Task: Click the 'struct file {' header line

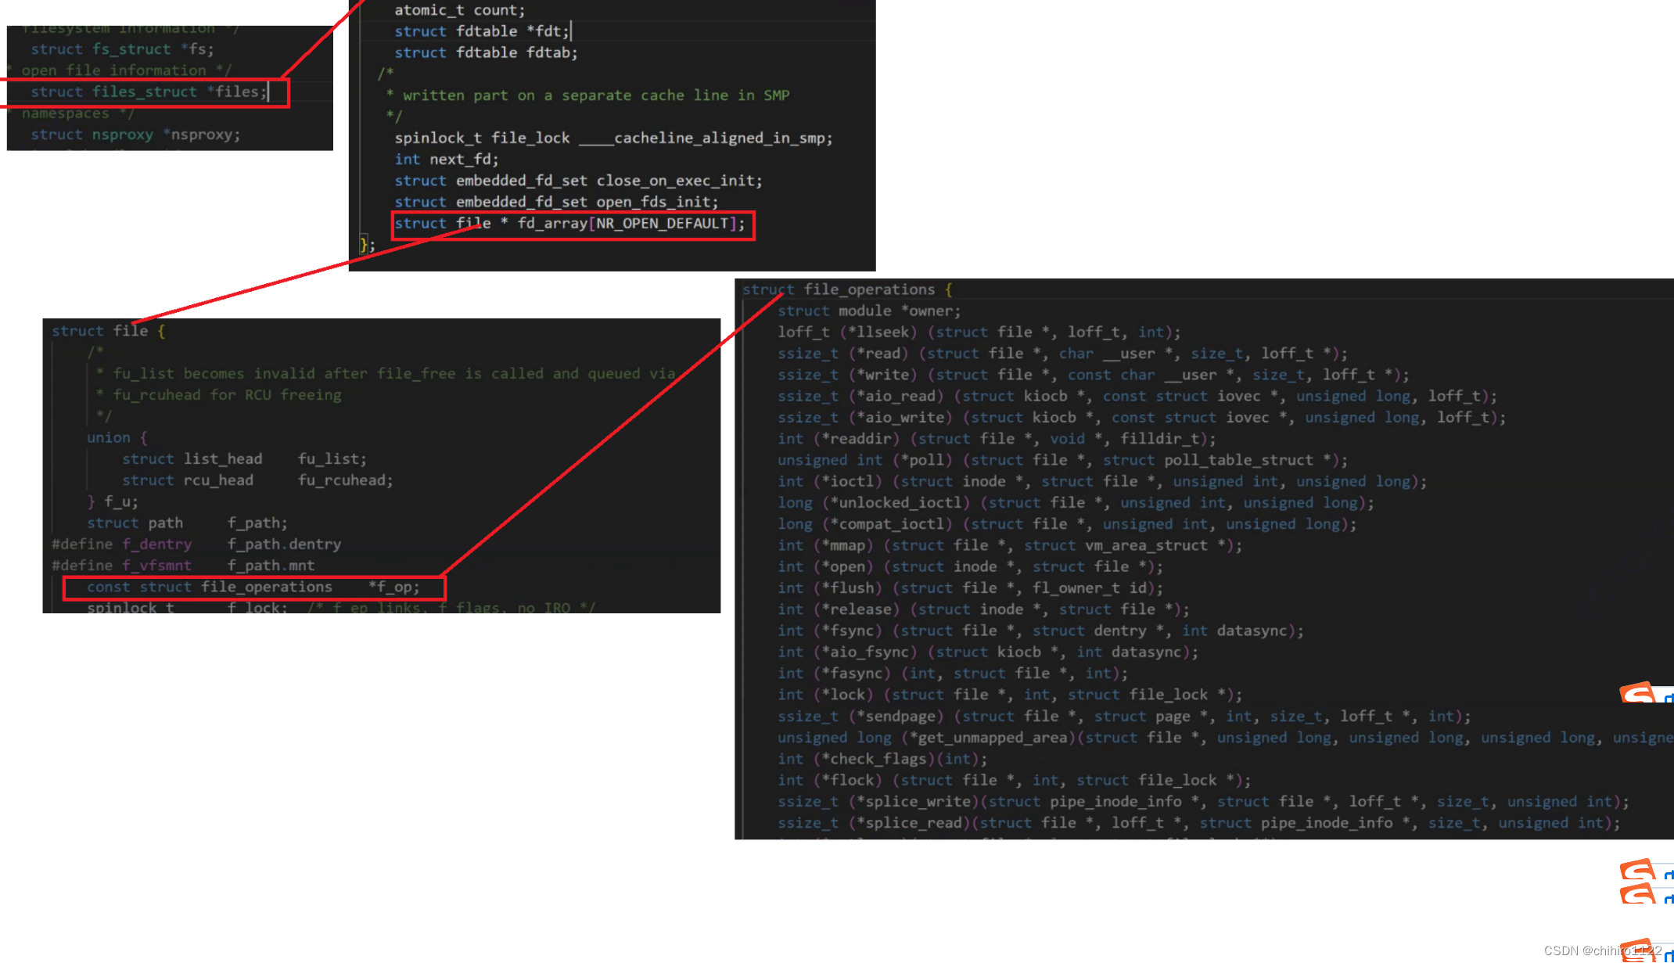Action: 109,331
